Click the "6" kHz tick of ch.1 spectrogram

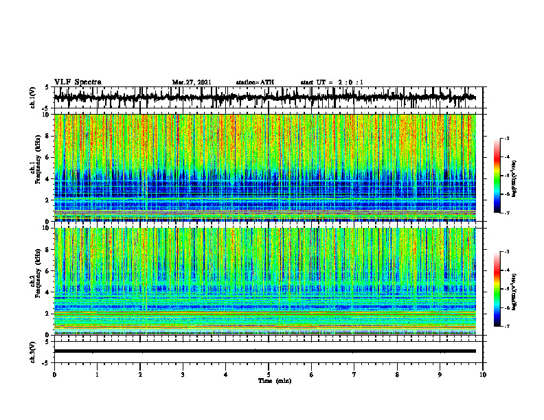47,157
